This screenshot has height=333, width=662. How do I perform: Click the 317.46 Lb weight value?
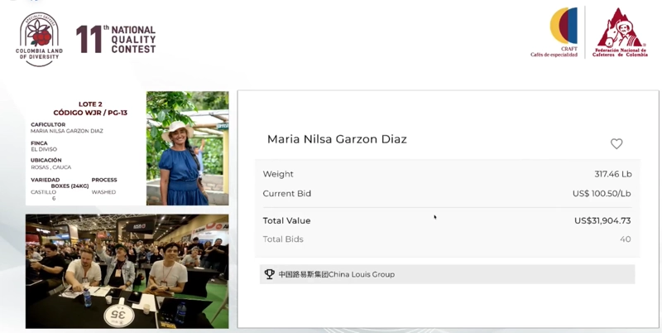(x=613, y=174)
